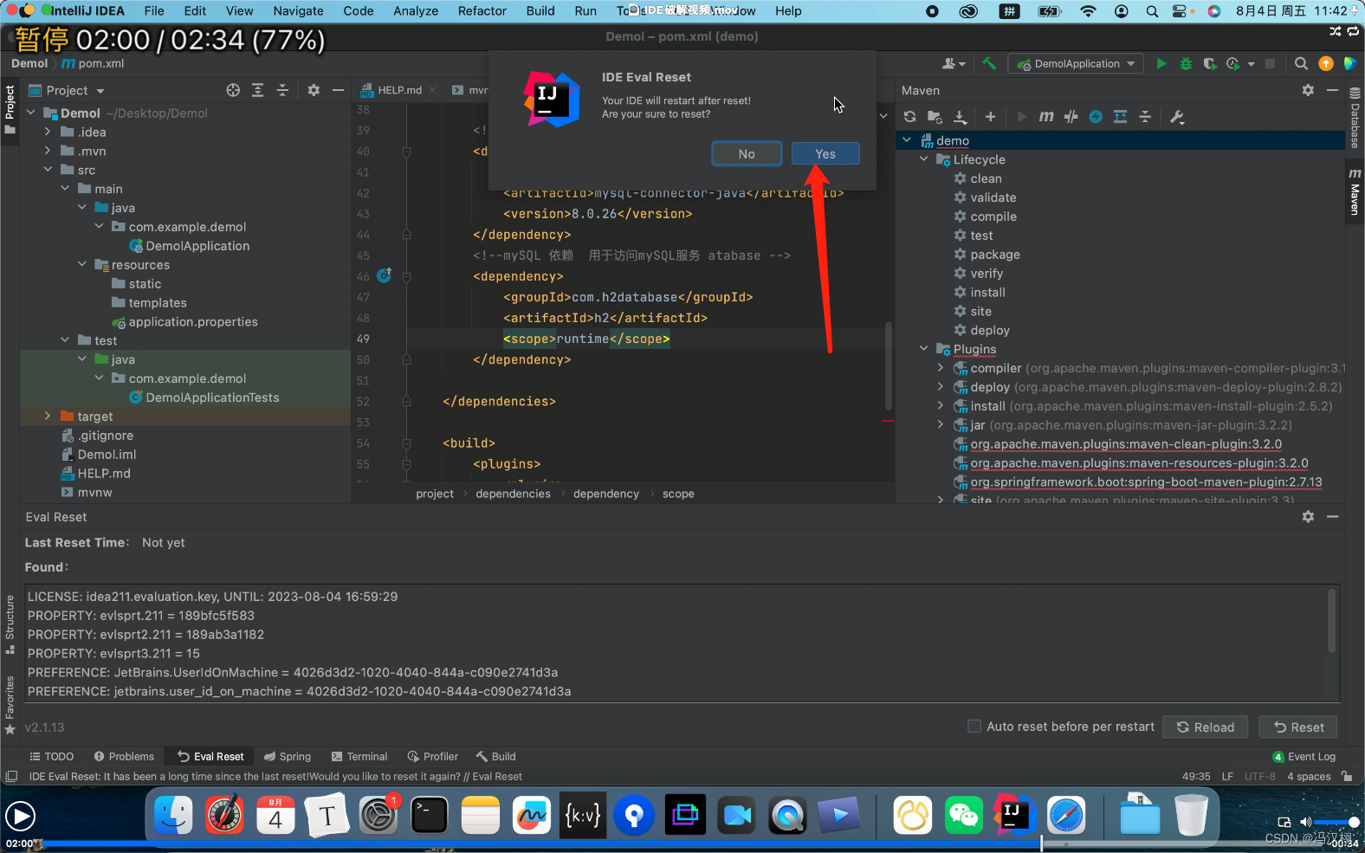The height and width of the screenshot is (853, 1365).
Task: Play the paused video
Action: click(x=20, y=816)
